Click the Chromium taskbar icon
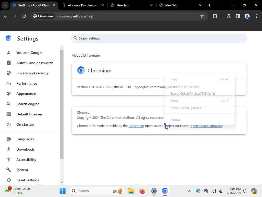This screenshot has width=262, height=197. 165,191
